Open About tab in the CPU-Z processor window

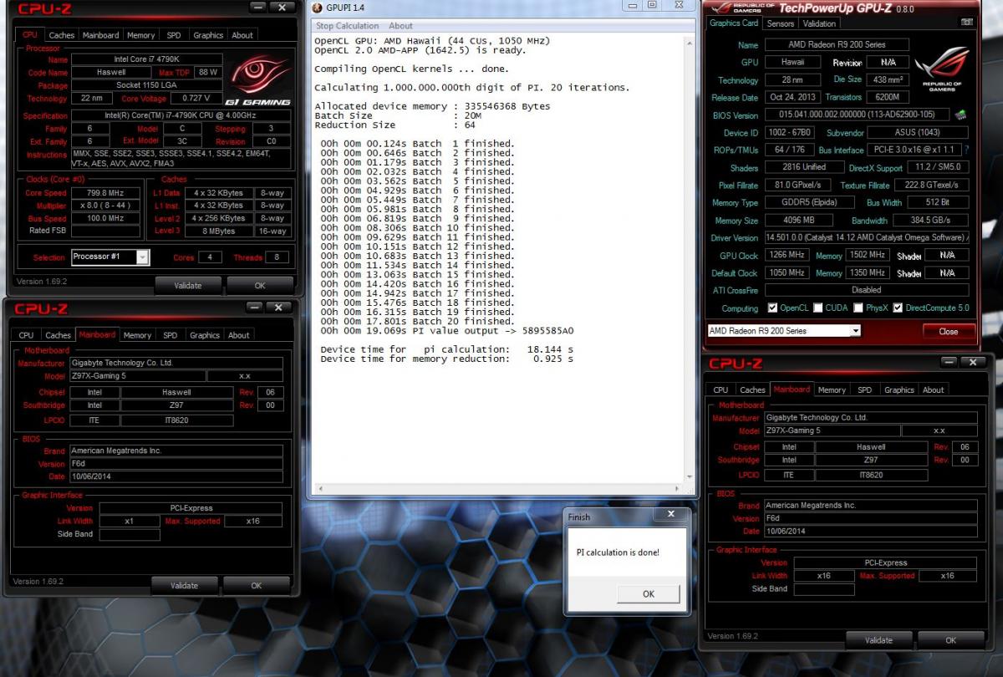pos(242,35)
